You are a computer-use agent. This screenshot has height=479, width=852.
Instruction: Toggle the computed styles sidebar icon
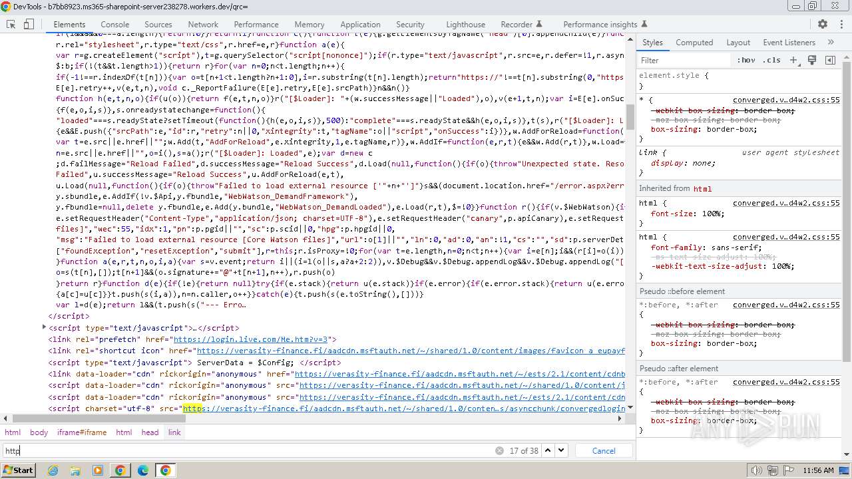tap(830, 60)
